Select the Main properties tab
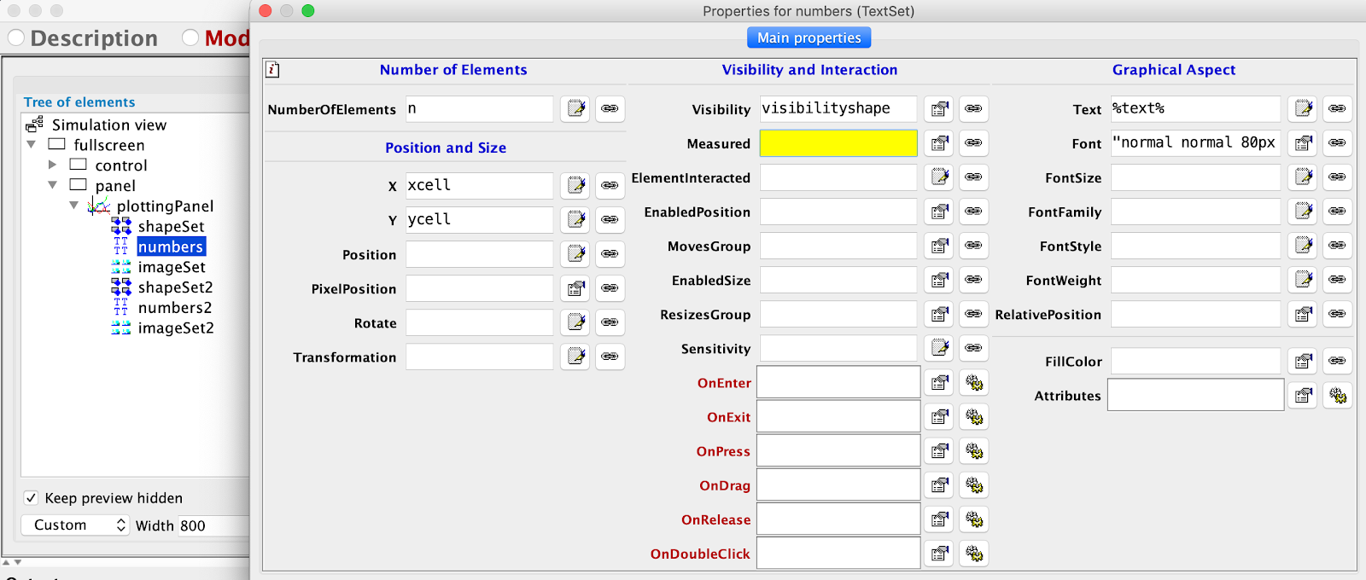This screenshot has width=1366, height=580. coord(809,38)
